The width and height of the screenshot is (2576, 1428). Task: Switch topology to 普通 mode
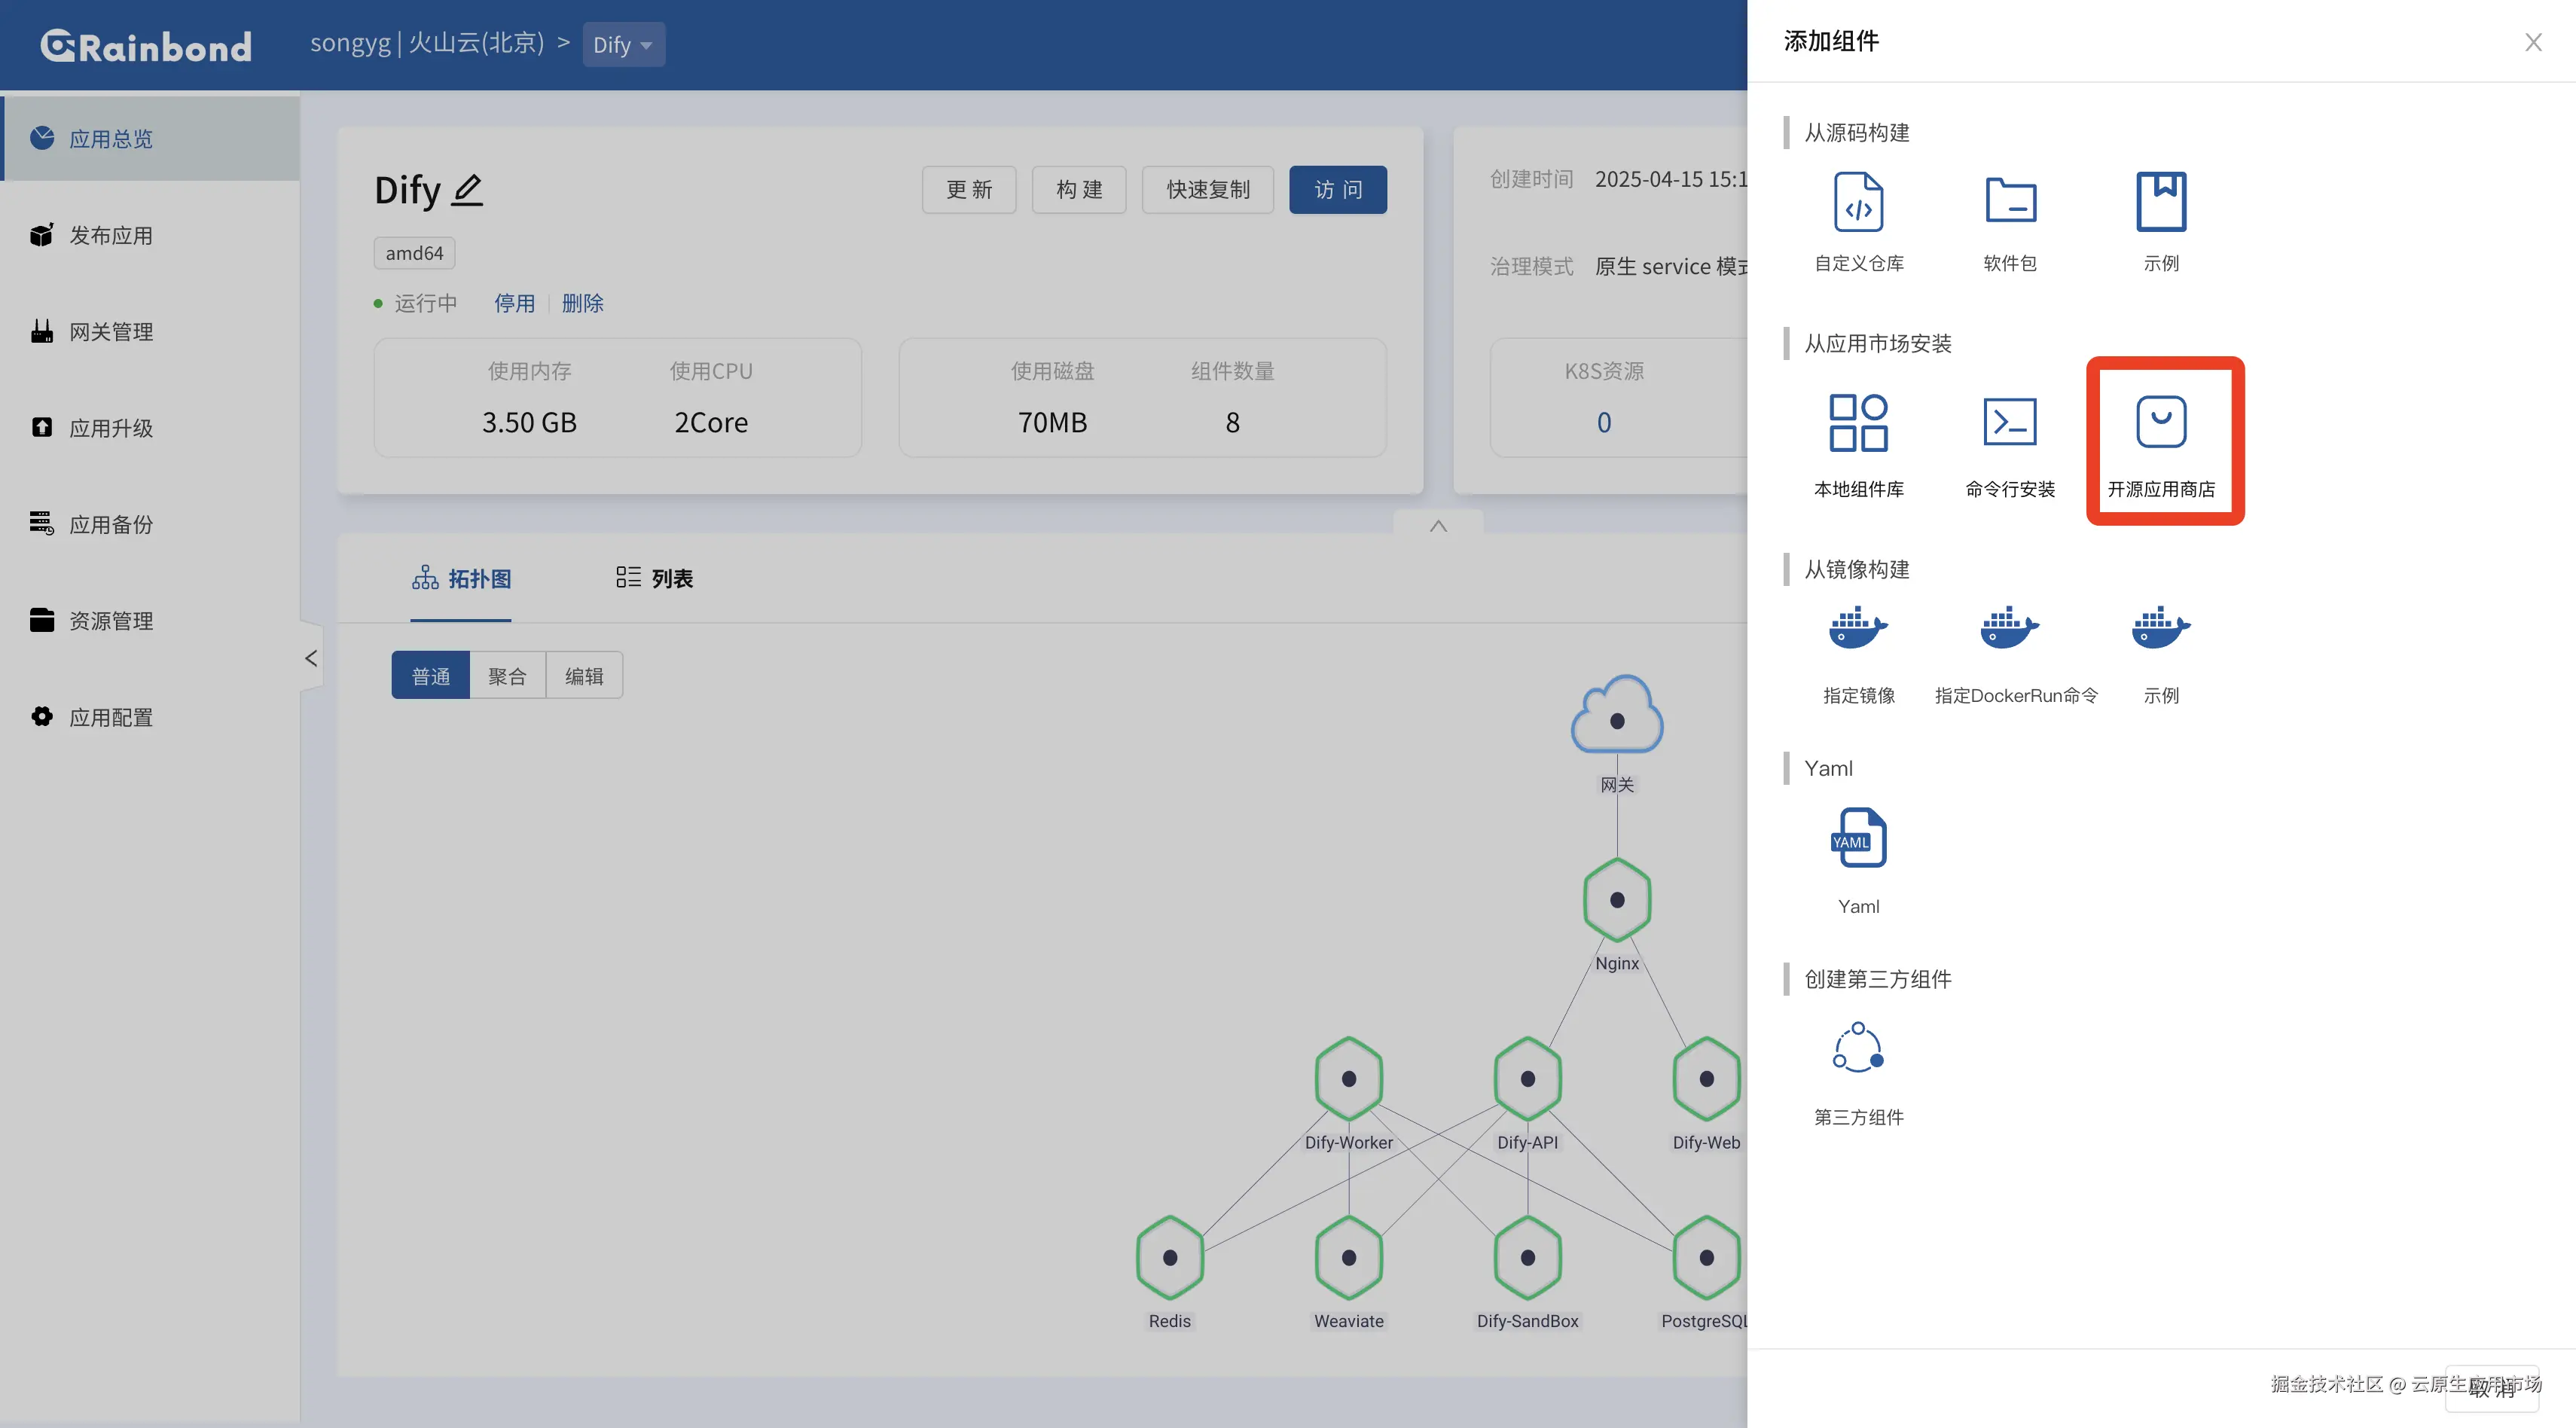coord(430,676)
